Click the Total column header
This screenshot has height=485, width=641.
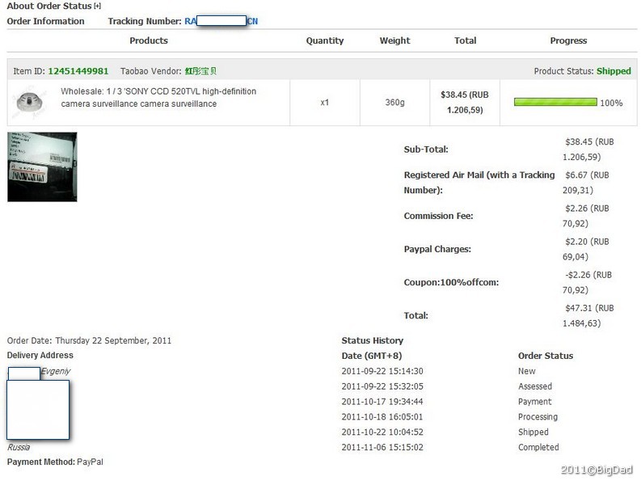point(466,40)
